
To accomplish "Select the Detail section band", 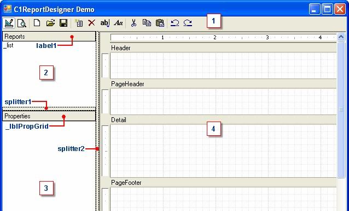I will pyautogui.click(x=223, y=120).
